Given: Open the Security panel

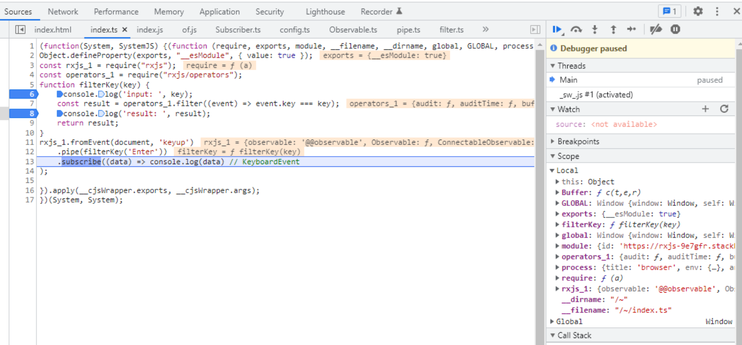Looking at the screenshot, I should click(270, 11).
